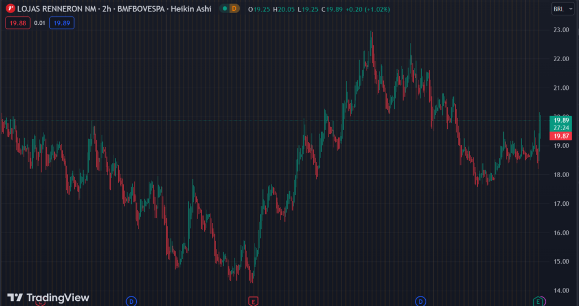Click the +0.20 (+1.02%) change text
The width and height of the screenshot is (579, 306).
368,9
